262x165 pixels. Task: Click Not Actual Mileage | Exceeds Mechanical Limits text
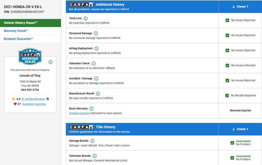(98, 160)
